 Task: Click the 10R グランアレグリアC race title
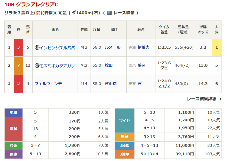(x=31, y=5)
